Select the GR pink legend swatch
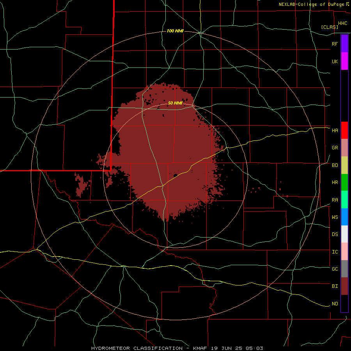This screenshot has height=351, width=351. click(344, 148)
